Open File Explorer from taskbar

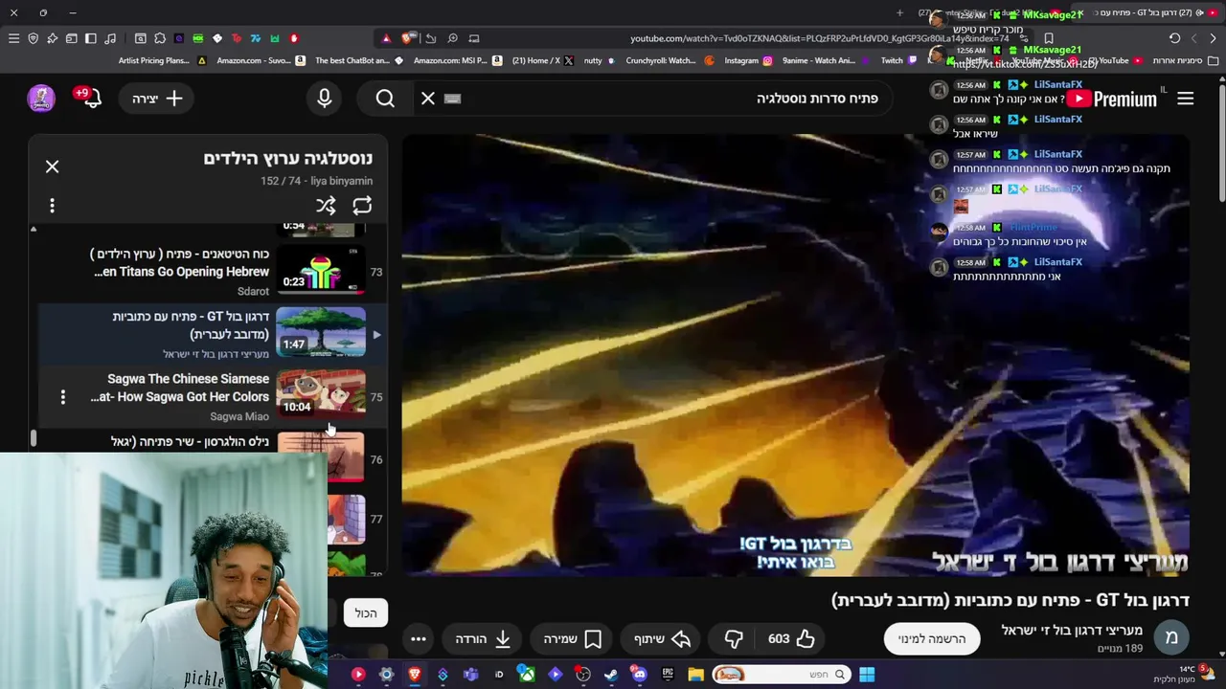695,675
